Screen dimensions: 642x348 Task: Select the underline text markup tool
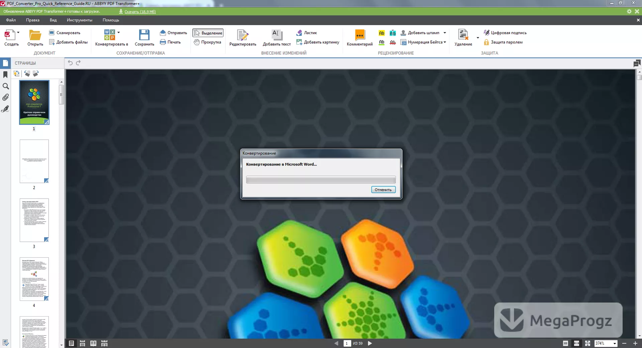[x=382, y=42]
